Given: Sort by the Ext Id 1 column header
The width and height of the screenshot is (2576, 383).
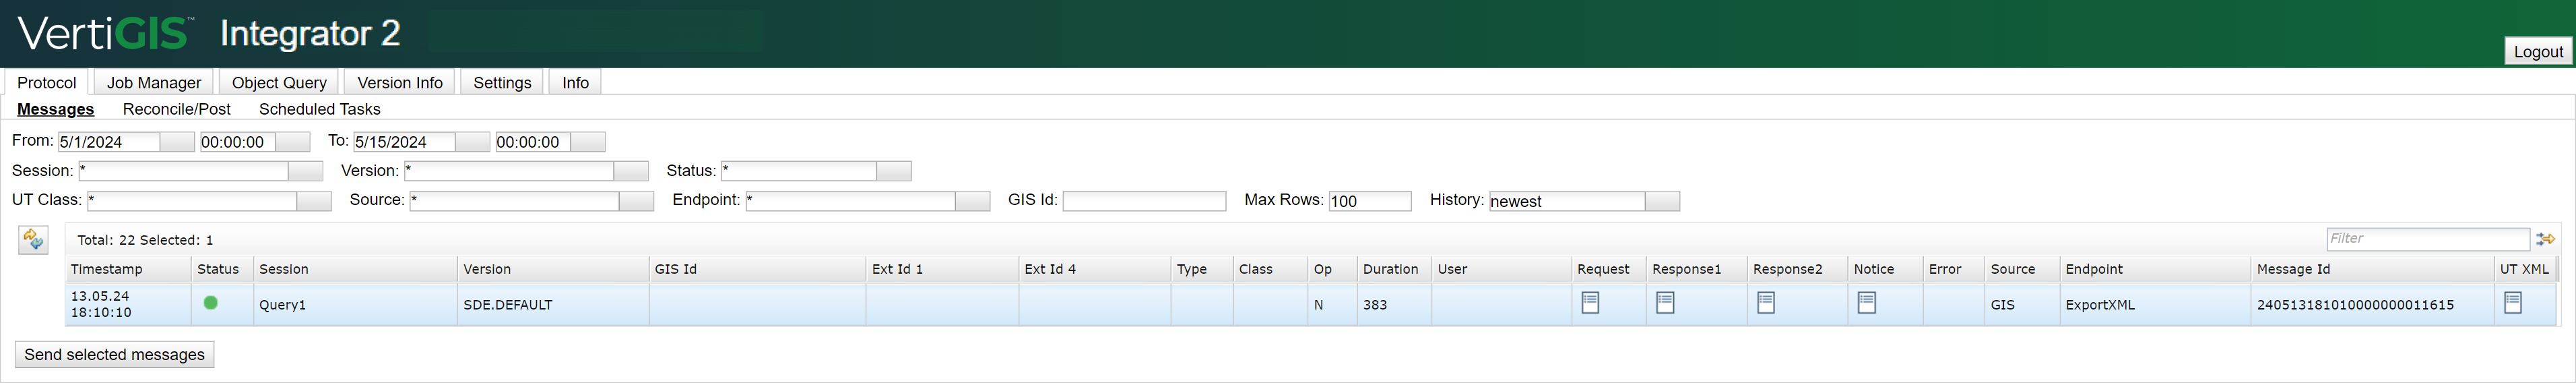Looking at the screenshot, I should 942,269.
